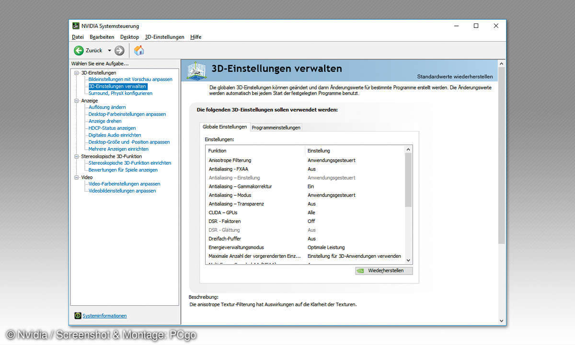The image size is (575, 345).
Task: Open Desktop-Größe und -Position anpassen
Action: (x=129, y=142)
